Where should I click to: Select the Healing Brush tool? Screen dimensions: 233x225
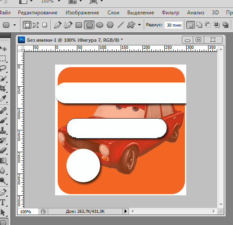[x=3, y=110]
